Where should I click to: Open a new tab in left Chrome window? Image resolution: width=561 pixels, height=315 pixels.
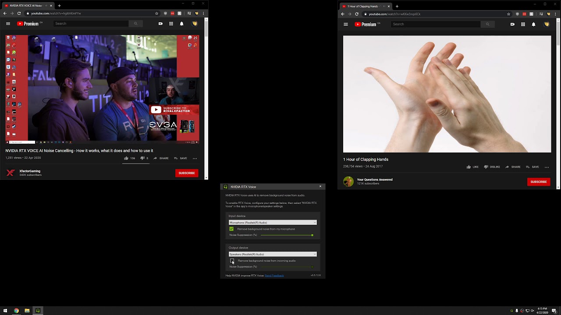coord(59,6)
